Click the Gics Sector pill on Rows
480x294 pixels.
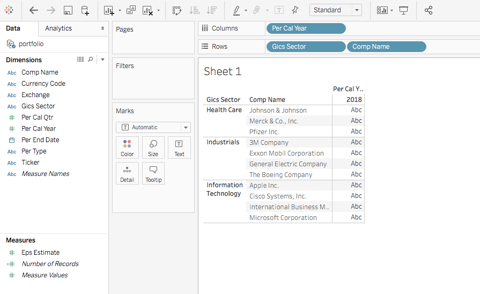point(305,47)
